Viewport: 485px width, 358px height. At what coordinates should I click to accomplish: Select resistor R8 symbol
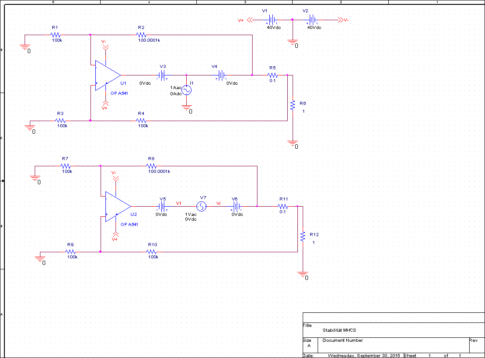click(x=152, y=166)
